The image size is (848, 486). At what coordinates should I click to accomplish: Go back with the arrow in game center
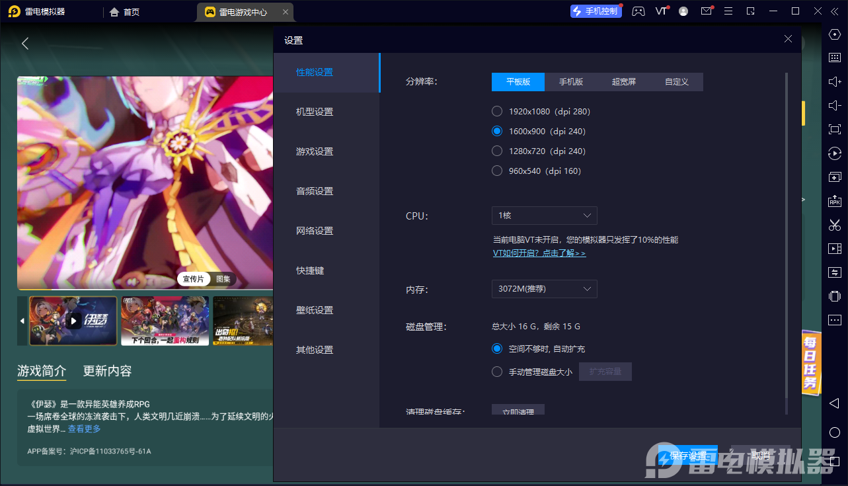(x=25, y=44)
